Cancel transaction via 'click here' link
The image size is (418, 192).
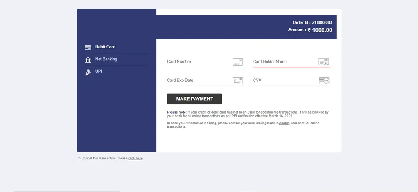136,158
